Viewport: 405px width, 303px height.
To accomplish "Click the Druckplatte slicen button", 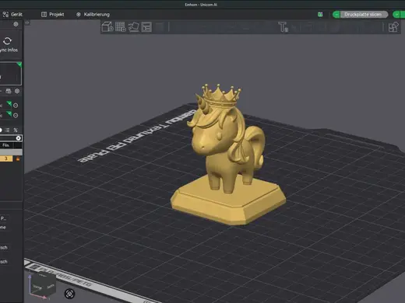I will (363, 15).
